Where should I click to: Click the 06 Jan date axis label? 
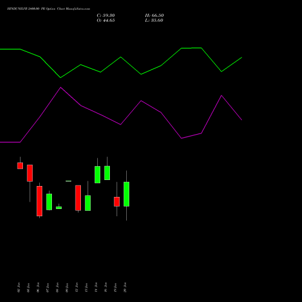click(38, 288)
